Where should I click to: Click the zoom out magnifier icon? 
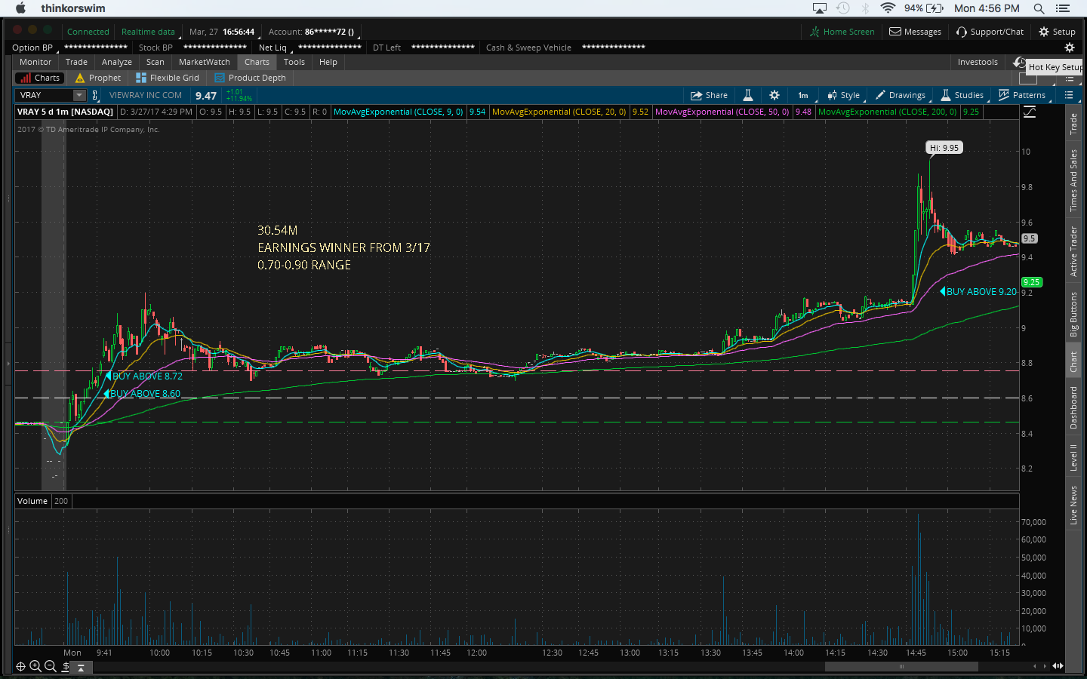point(50,666)
